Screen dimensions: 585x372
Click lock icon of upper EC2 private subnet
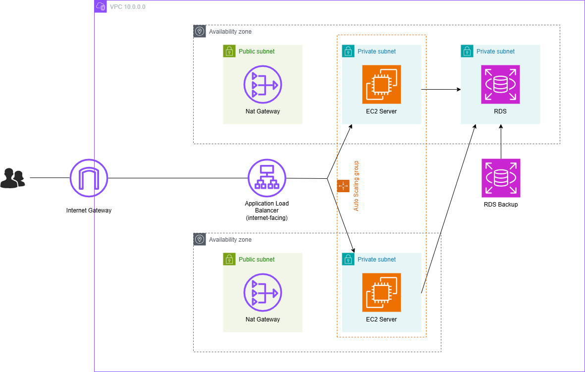pos(348,51)
